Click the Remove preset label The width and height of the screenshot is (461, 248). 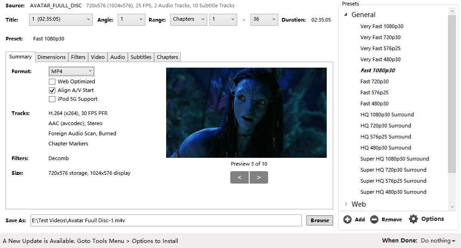coord(392,219)
